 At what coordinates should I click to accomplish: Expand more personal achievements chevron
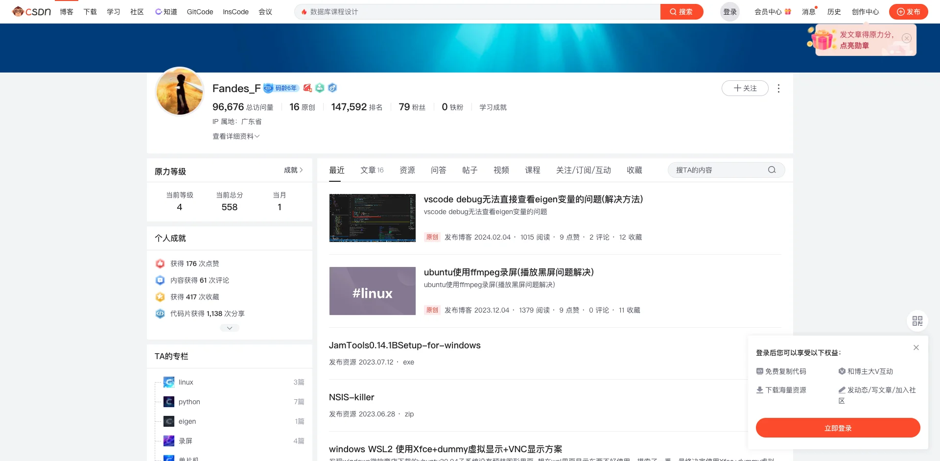click(x=230, y=328)
